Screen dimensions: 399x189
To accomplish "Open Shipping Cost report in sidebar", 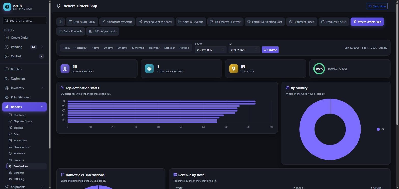I will point(22,147).
